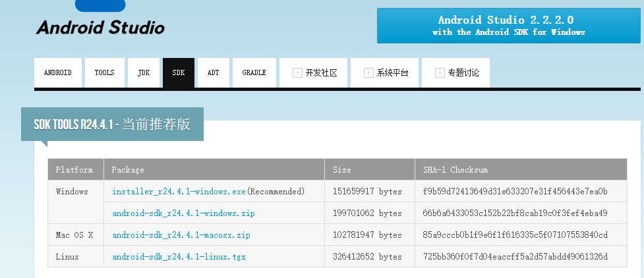Click the Platform column header
644x278 pixels.
point(76,169)
